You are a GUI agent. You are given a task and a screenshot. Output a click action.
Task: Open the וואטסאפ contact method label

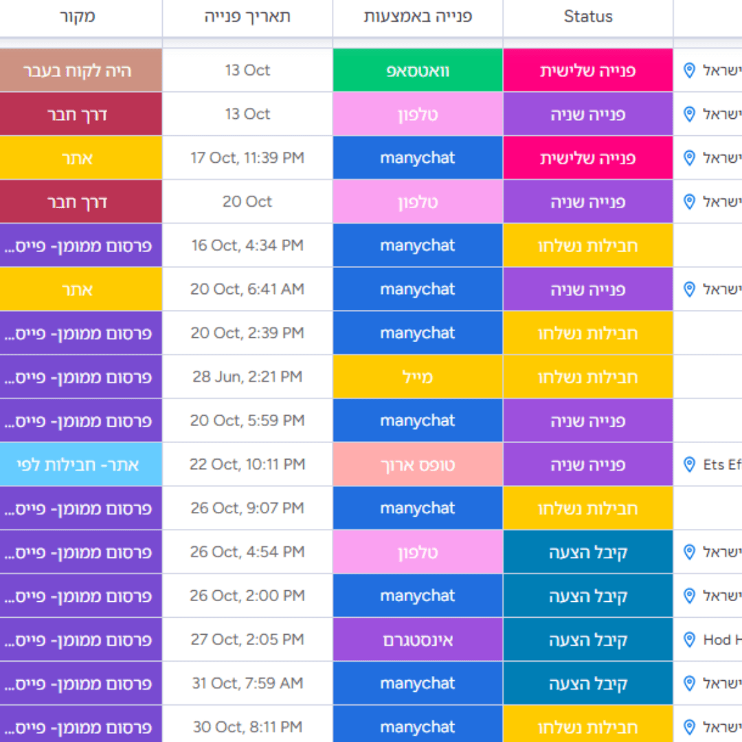tap(418, 70)
